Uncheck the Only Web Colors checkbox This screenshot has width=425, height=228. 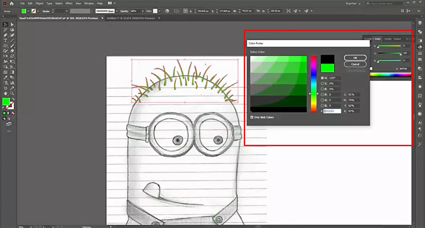[x=252, y=117]
